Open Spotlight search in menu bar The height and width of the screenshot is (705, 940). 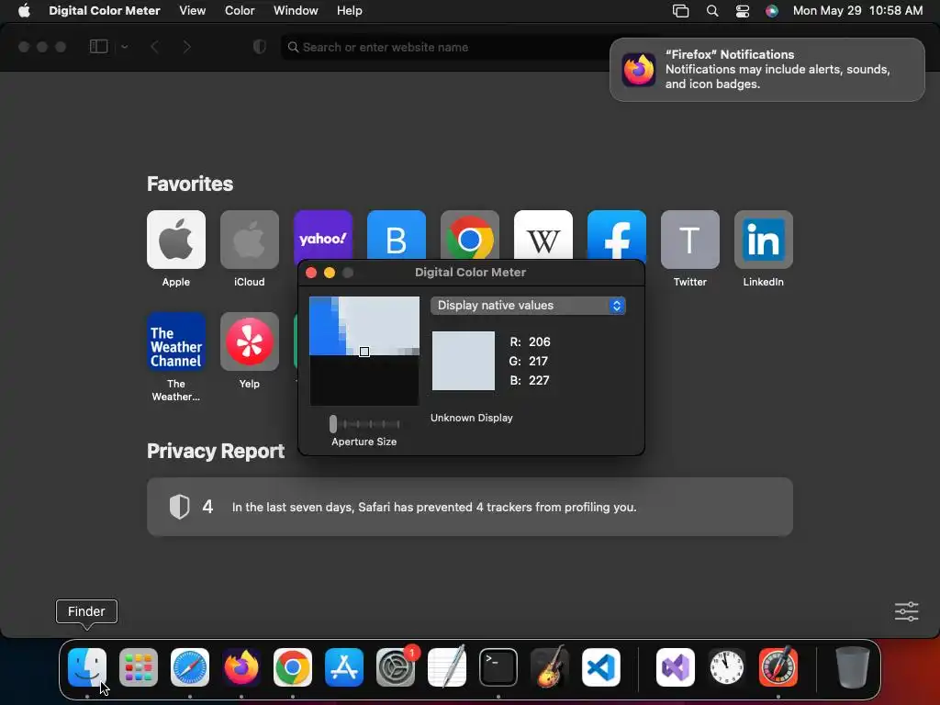(x=712, y=11)
